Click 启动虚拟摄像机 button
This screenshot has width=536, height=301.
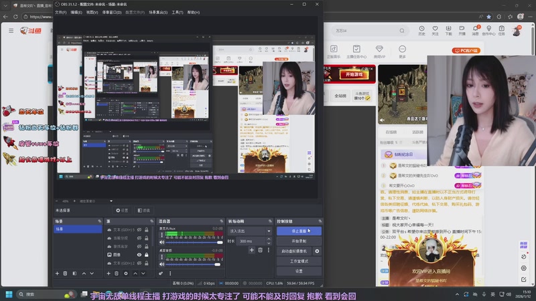(294, 251)
